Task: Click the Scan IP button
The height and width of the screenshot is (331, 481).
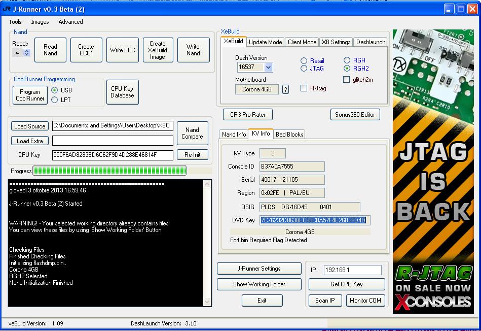Action: click(325, 301)
